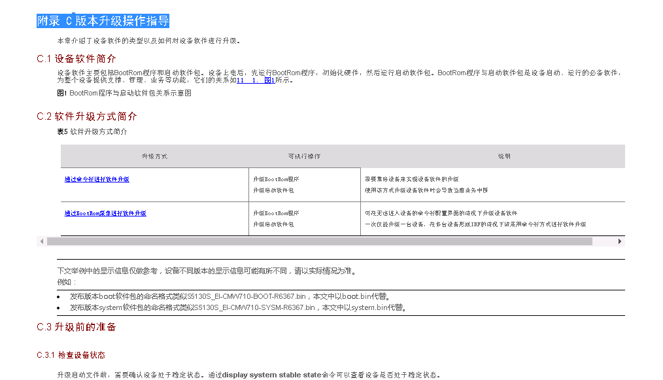Click the subheading C.3.1 检查设备状态

[71, 355]
